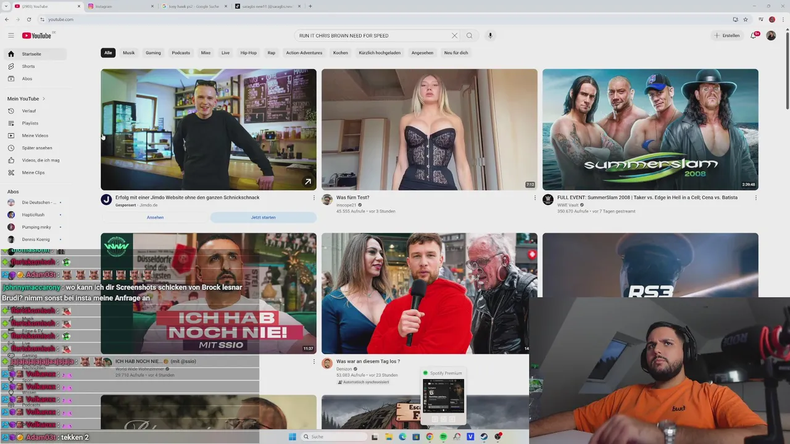Open Spotify from the taskbar

coord(443,437)
